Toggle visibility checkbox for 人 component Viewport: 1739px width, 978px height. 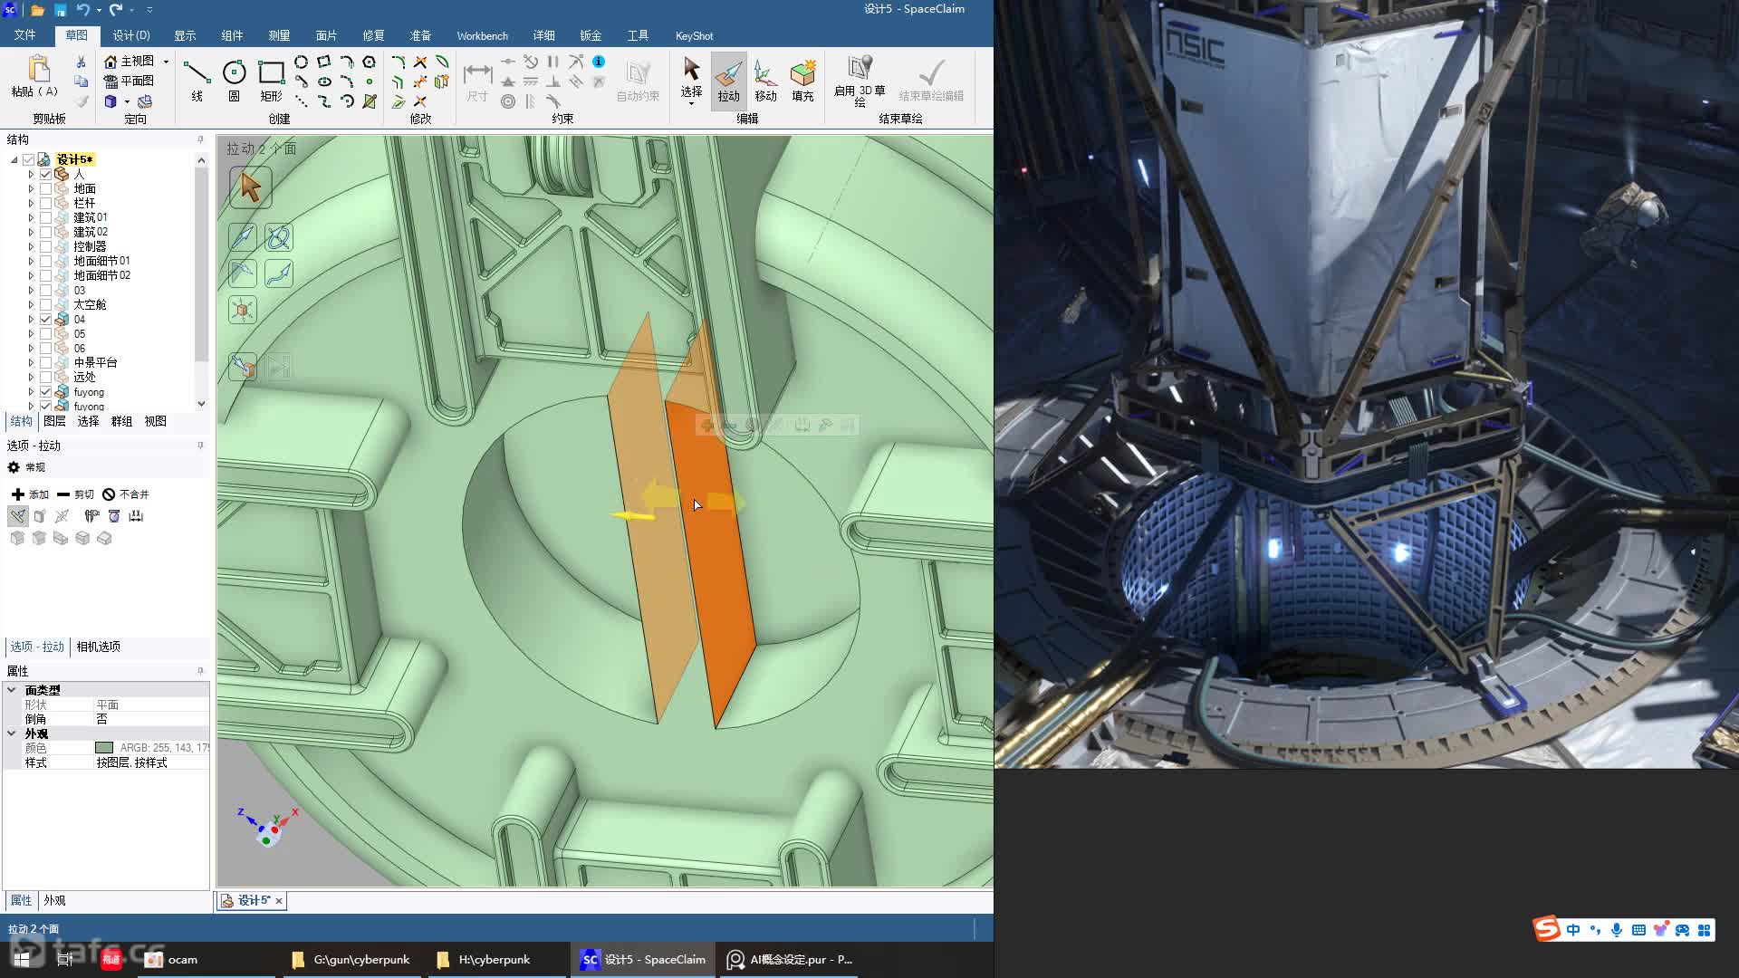(x=45, y=174)
